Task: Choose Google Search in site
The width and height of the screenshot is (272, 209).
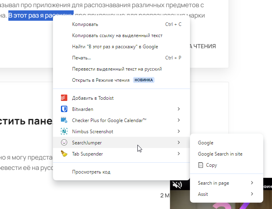Action: 227,154
